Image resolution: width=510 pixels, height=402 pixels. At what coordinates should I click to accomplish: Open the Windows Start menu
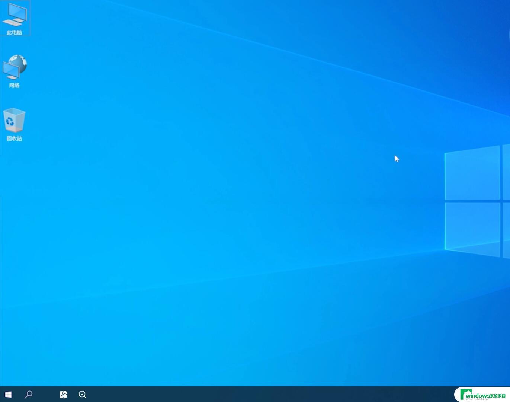(8, 394)
